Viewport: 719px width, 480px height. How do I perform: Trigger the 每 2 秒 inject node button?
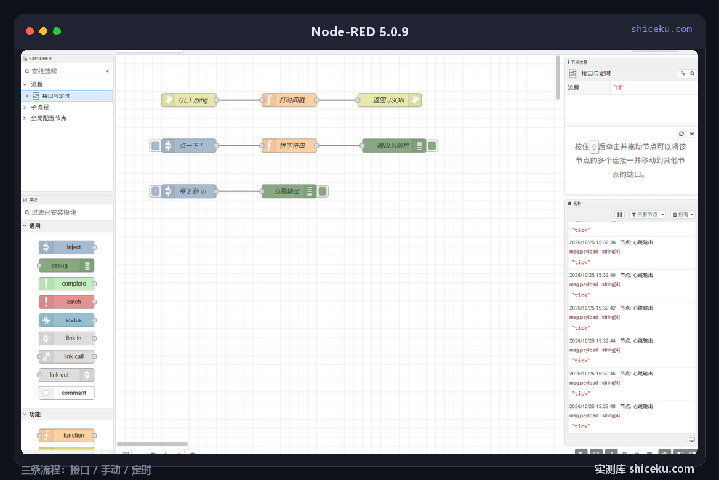coord(156,191)
